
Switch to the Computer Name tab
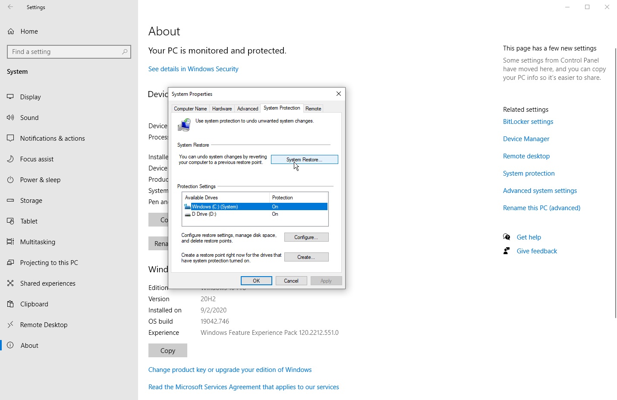coord(190,109)
